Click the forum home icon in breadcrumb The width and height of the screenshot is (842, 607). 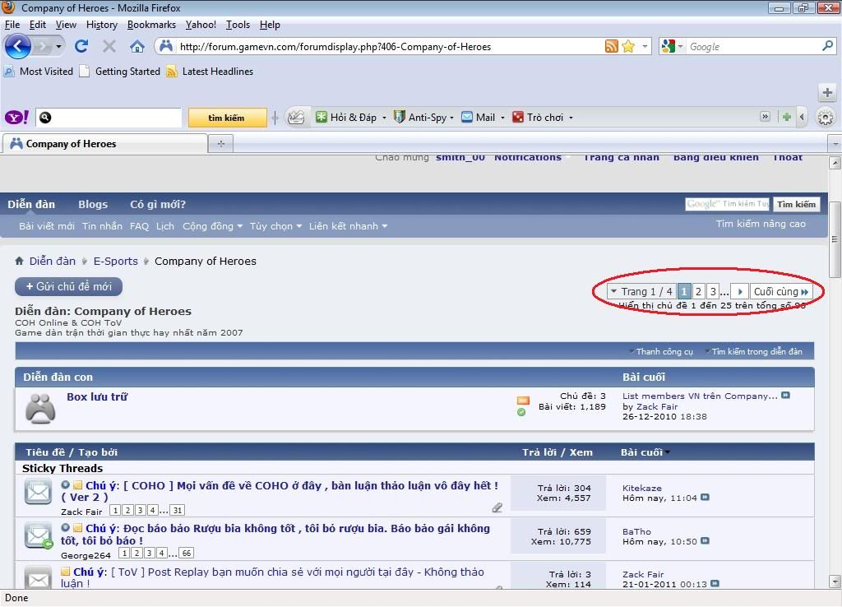(20, 261)
